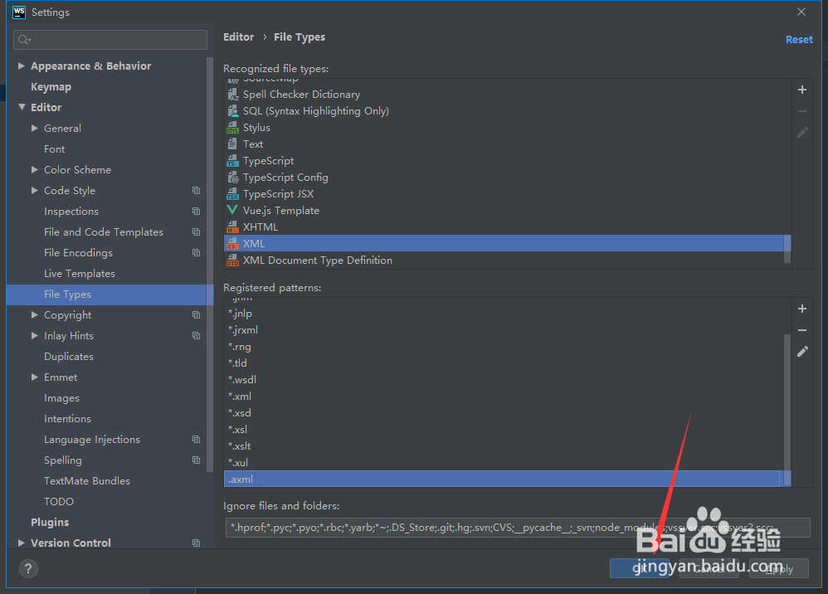Viewport: 828px width, 594px height.
Task: Click the help question mark icon
Action: point(28,568)
